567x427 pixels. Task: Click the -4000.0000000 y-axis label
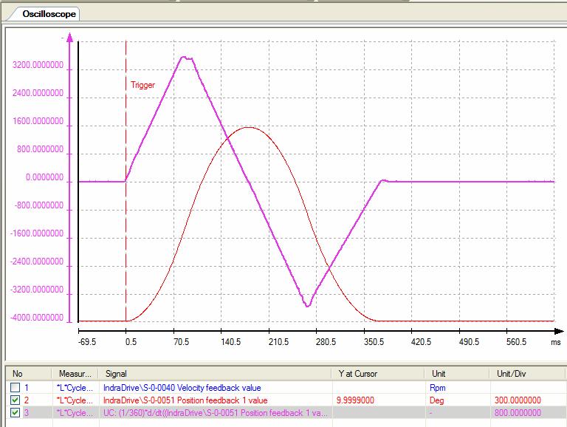click(37, 318)
